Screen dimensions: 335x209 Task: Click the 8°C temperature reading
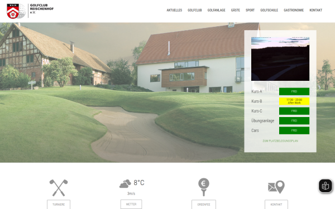pos(139,183)
